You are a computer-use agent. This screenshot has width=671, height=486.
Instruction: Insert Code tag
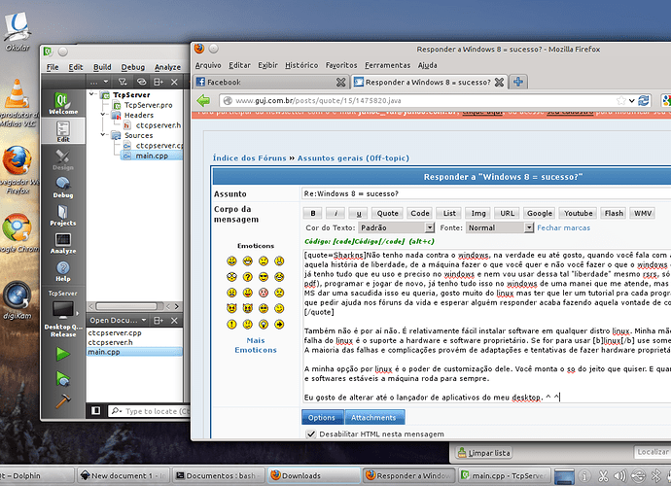[420, 213]
